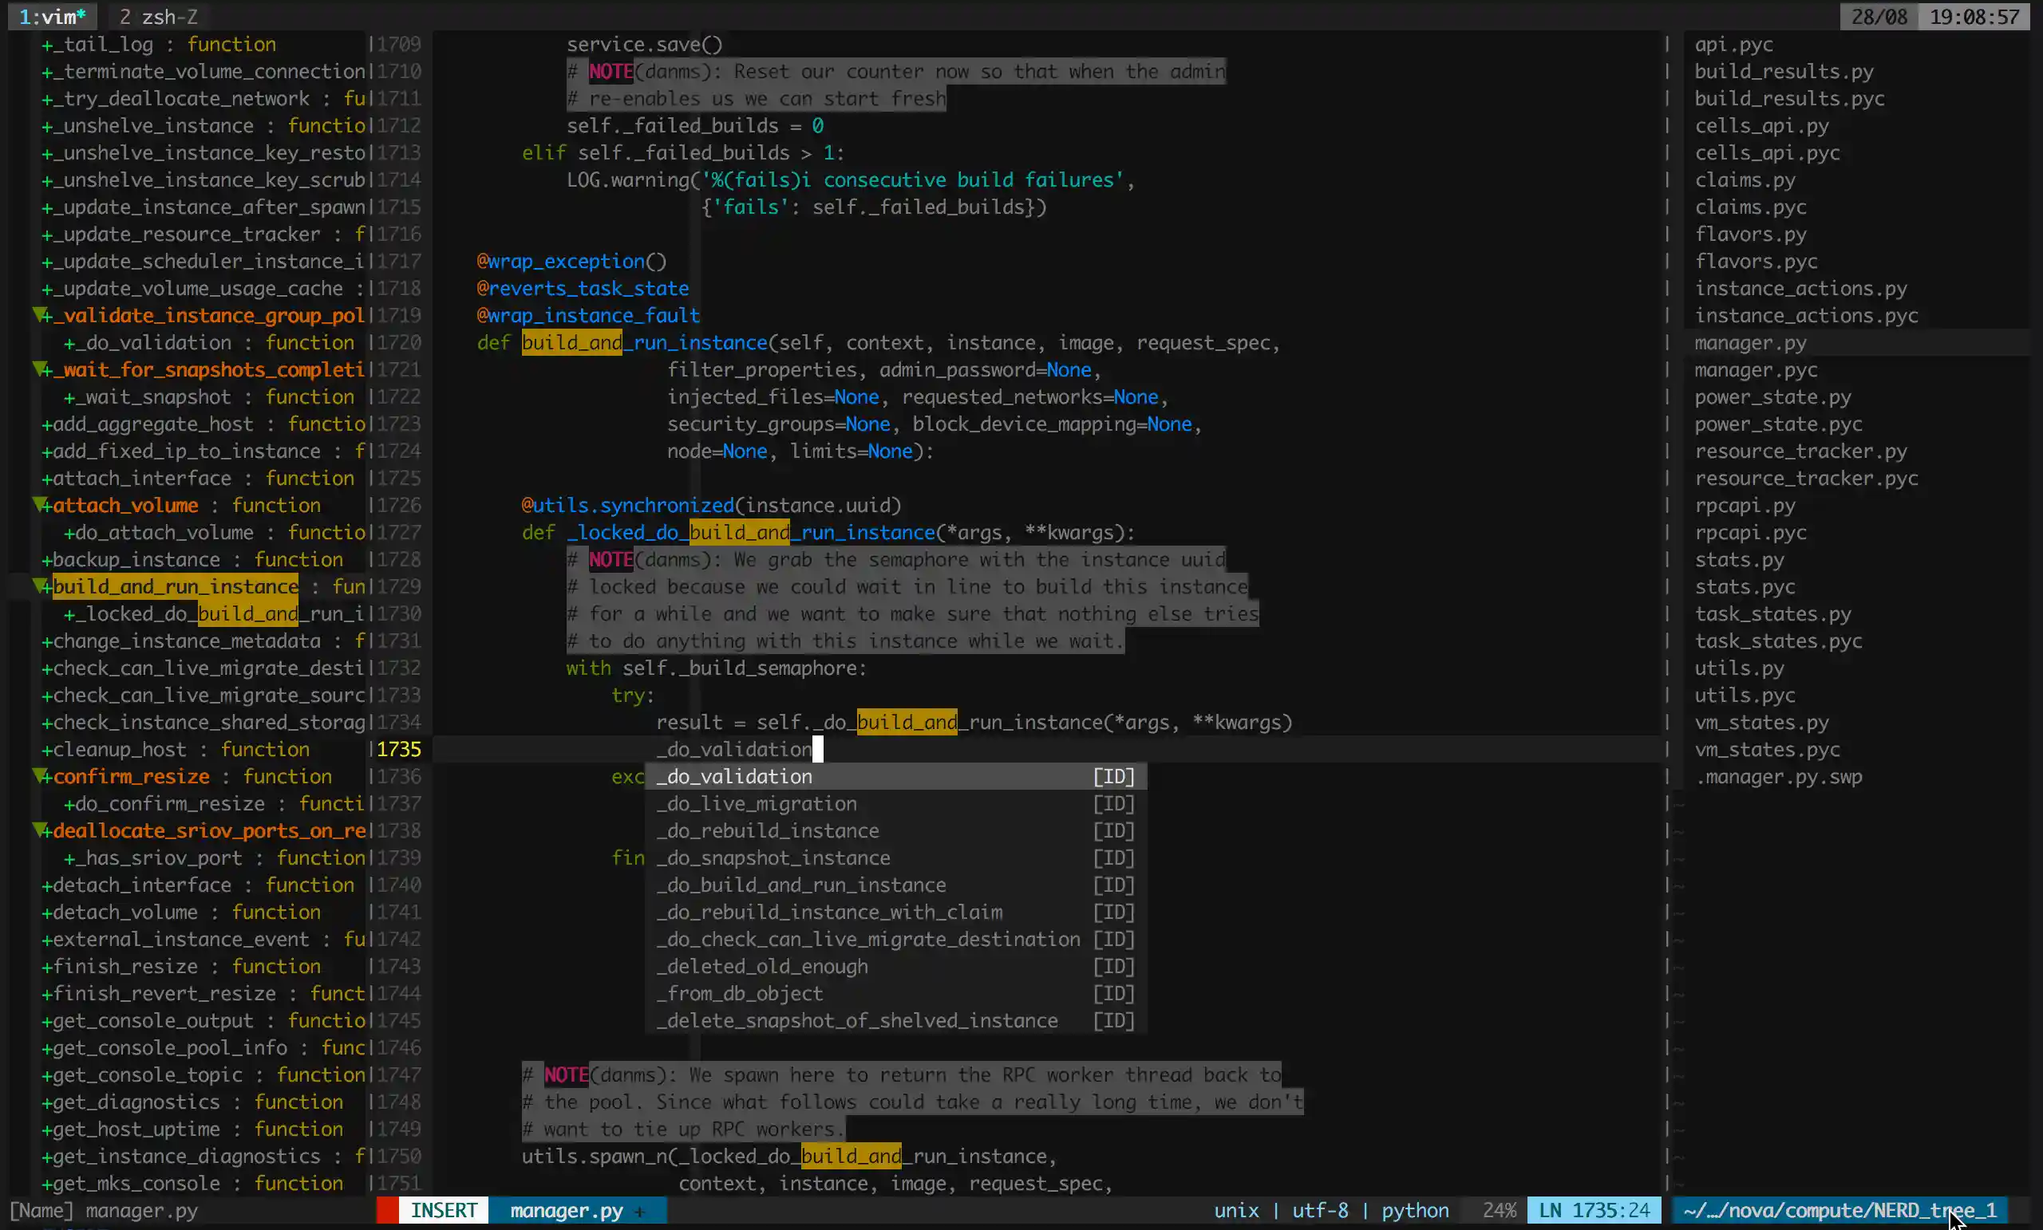Image resolution: width=2043 pixels, height=1230 pixels.
Task: Click the LN 1735:24 line number indicator
Action: (x=1592, y=1209)
